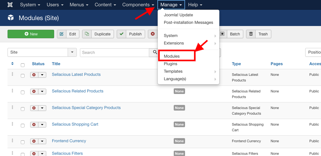
Task: Check the Frontend Currency checkbox
Action: [23, 142]
